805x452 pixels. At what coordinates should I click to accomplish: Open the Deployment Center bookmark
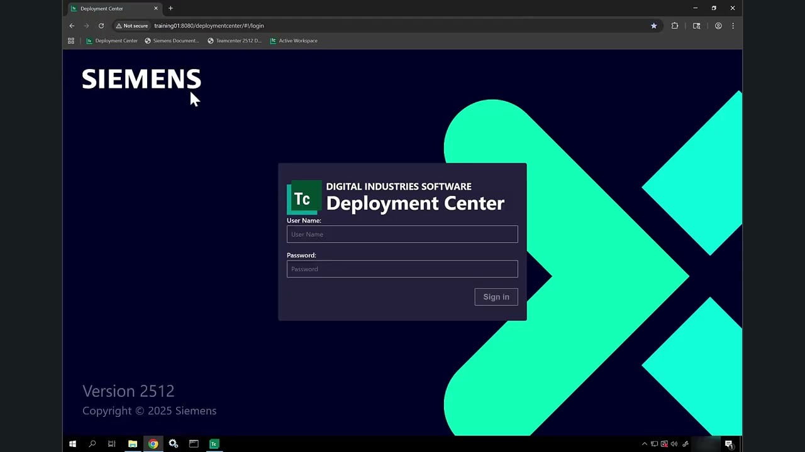[112, 41]
